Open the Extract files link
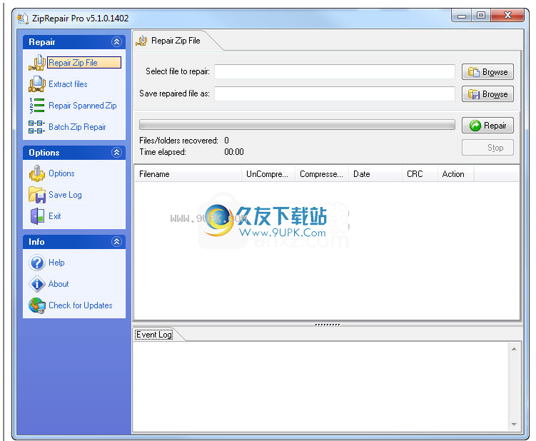 68,84
